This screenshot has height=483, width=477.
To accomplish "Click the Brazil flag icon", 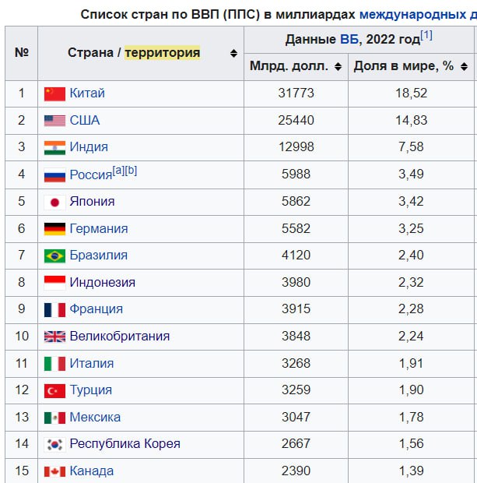I will tap(54, 256).
